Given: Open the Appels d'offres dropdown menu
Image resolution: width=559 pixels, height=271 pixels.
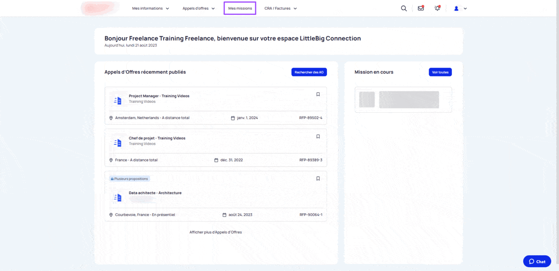Looking at the screenshot, I should coord(198,8).
